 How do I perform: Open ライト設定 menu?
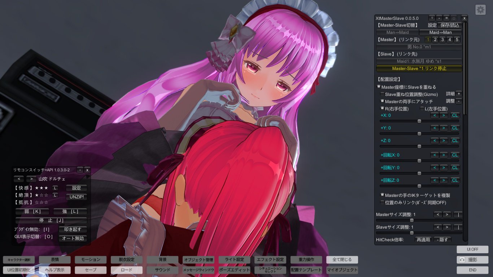(x=234, y=260)
